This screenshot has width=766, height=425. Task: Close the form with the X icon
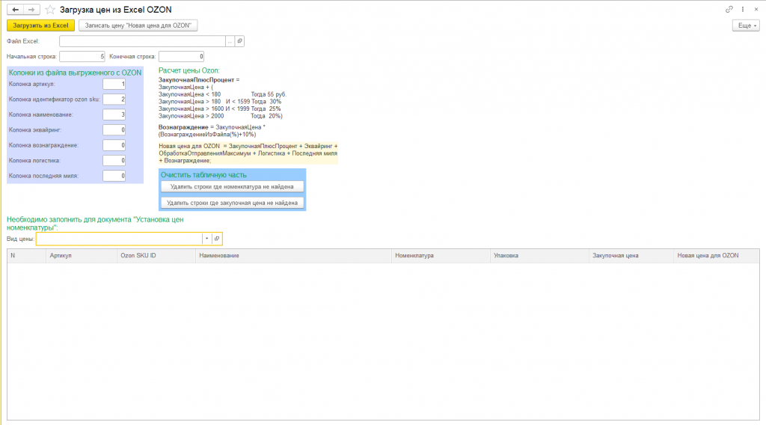(756, 9)
